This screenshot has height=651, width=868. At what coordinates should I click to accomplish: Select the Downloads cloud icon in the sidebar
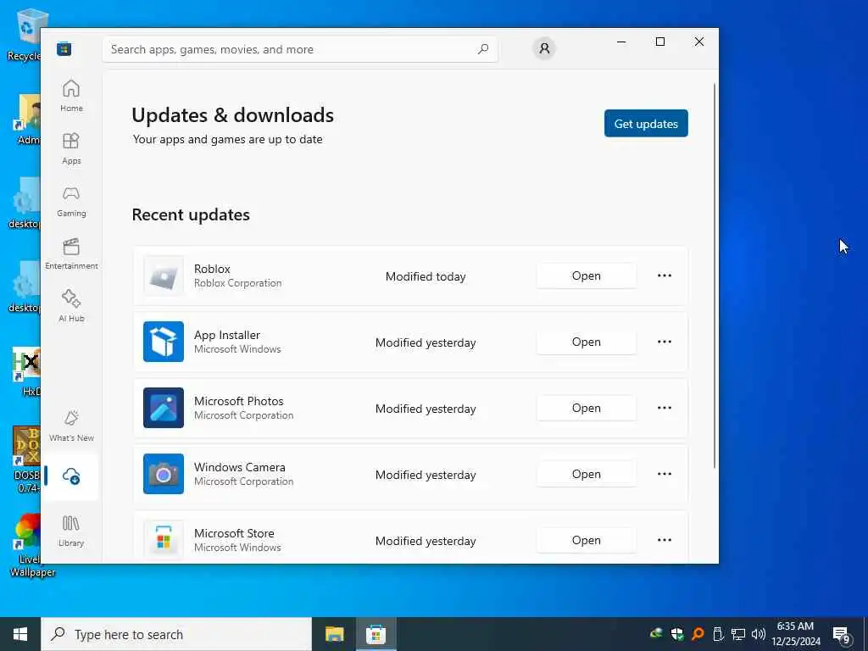(71, 476)
